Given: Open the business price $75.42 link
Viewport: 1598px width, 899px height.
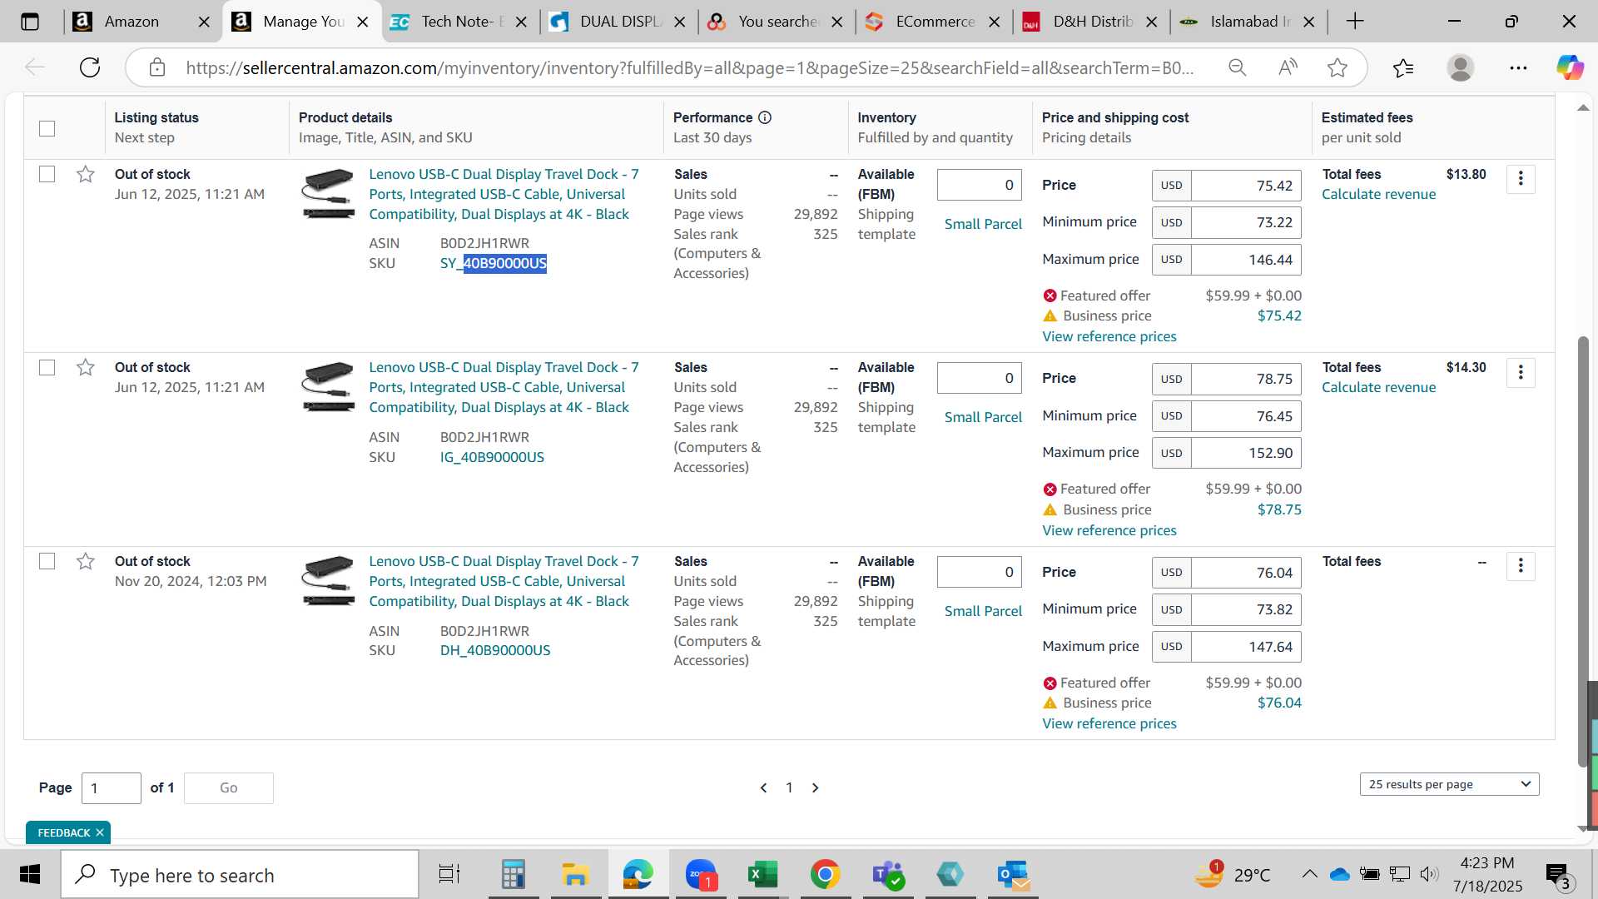Looking at the screenshot, I should pyautogui.click(x=1279, y=315).
